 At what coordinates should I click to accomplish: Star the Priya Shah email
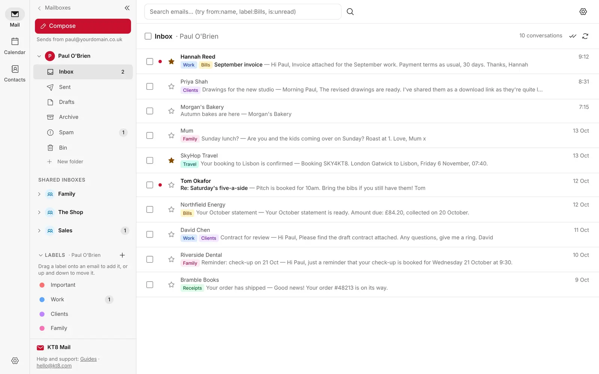(x=171, y=86)
